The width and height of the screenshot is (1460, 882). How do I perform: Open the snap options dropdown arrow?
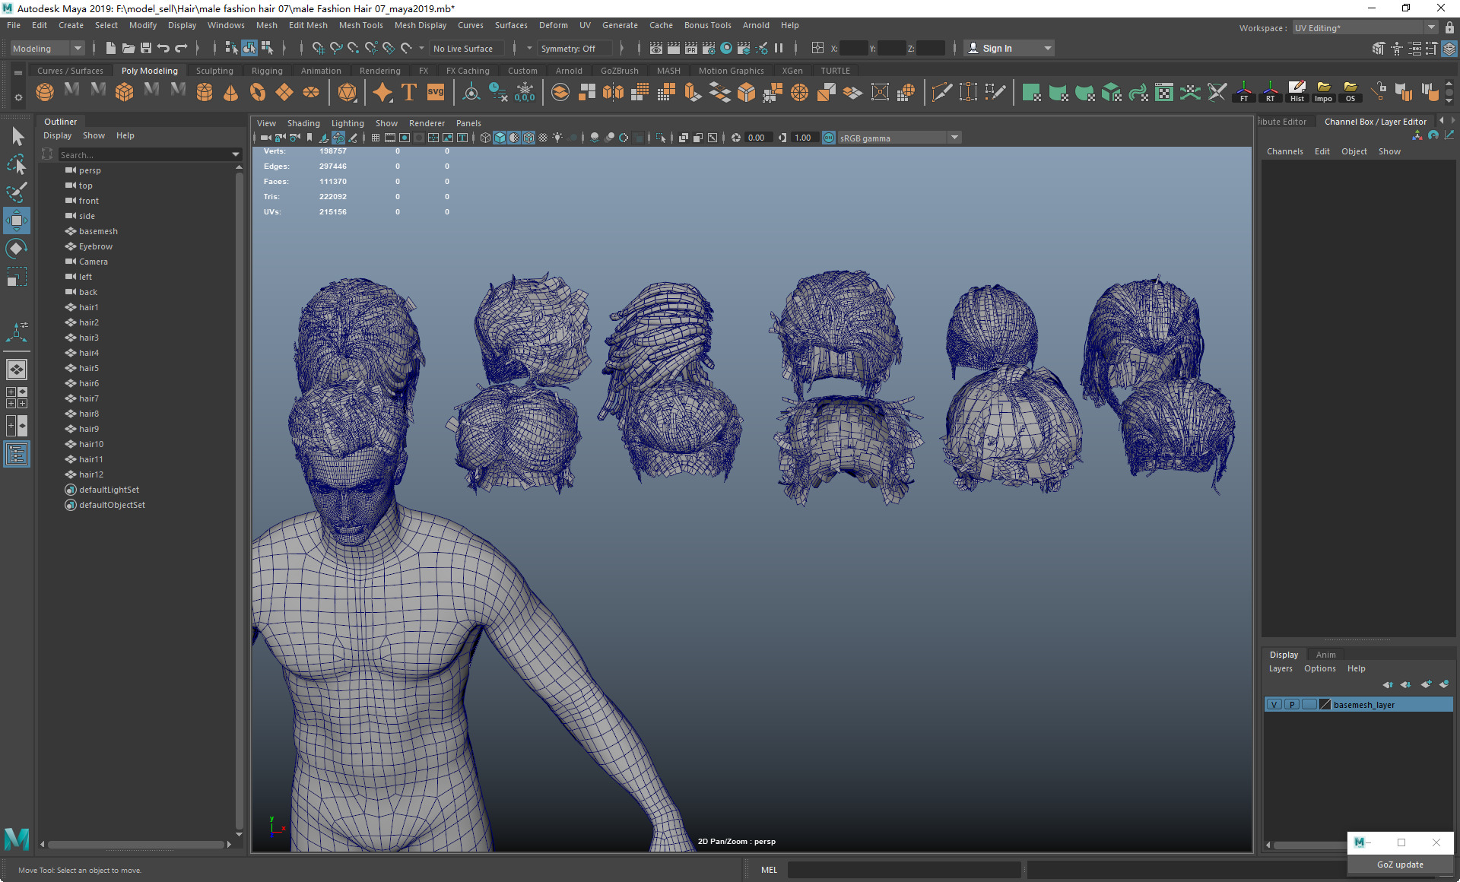pos(422,49)
